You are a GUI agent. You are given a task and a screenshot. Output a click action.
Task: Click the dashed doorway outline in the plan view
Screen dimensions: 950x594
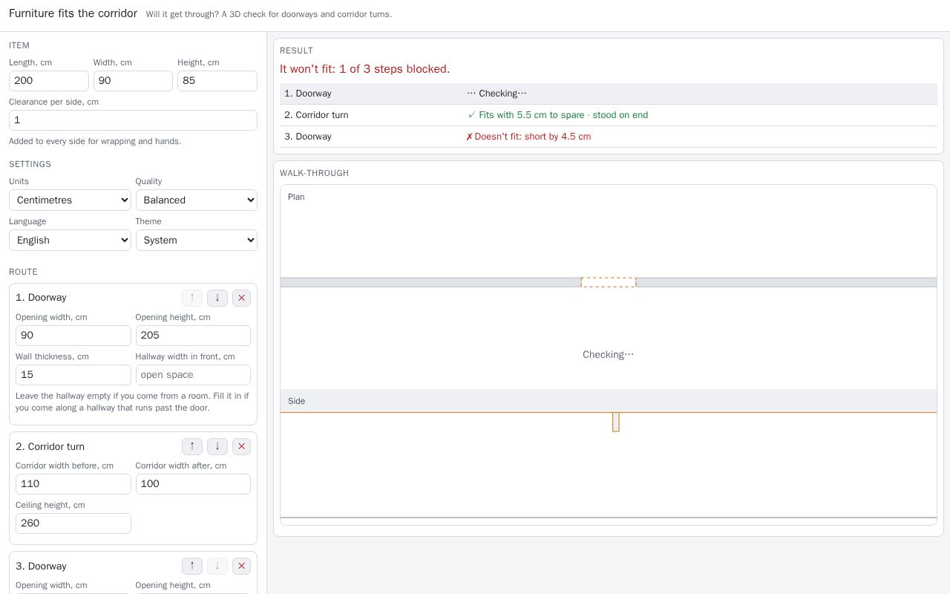tap(609, 282)
